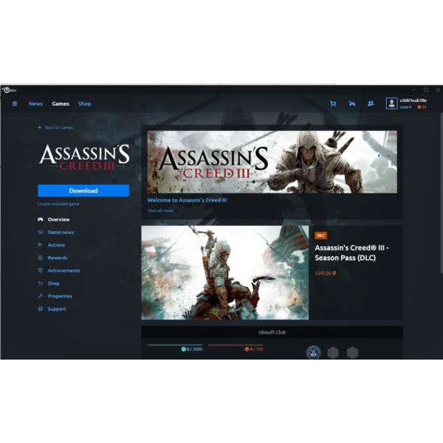
Task: Click the orange Units coin icon near 50
Action: click(x=419, y=107)
